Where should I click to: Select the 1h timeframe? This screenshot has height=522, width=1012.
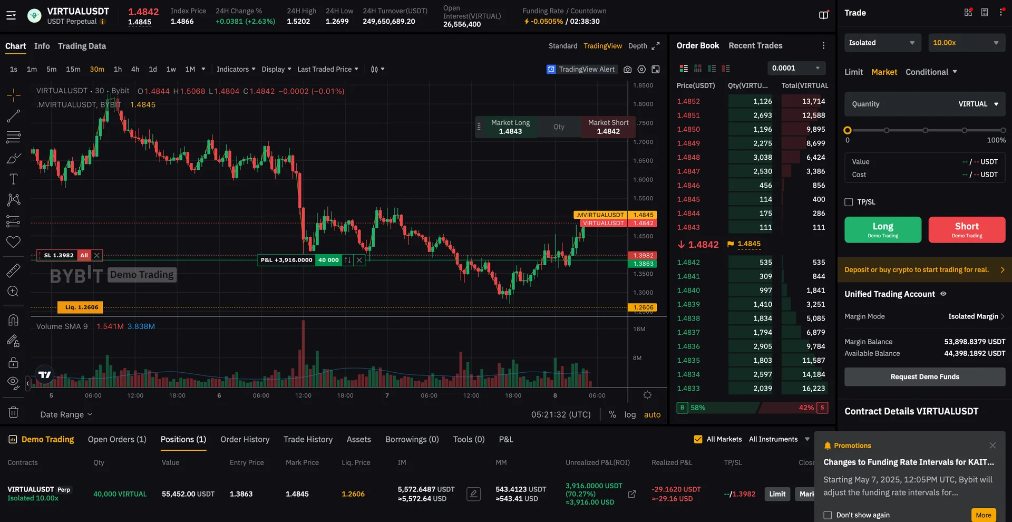(118, 69)
